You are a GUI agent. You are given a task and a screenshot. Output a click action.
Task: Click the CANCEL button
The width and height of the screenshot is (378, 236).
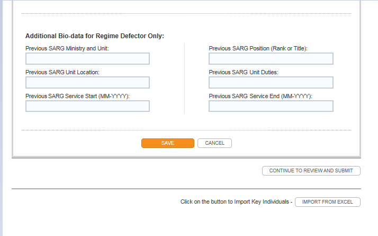coord(214,143)
